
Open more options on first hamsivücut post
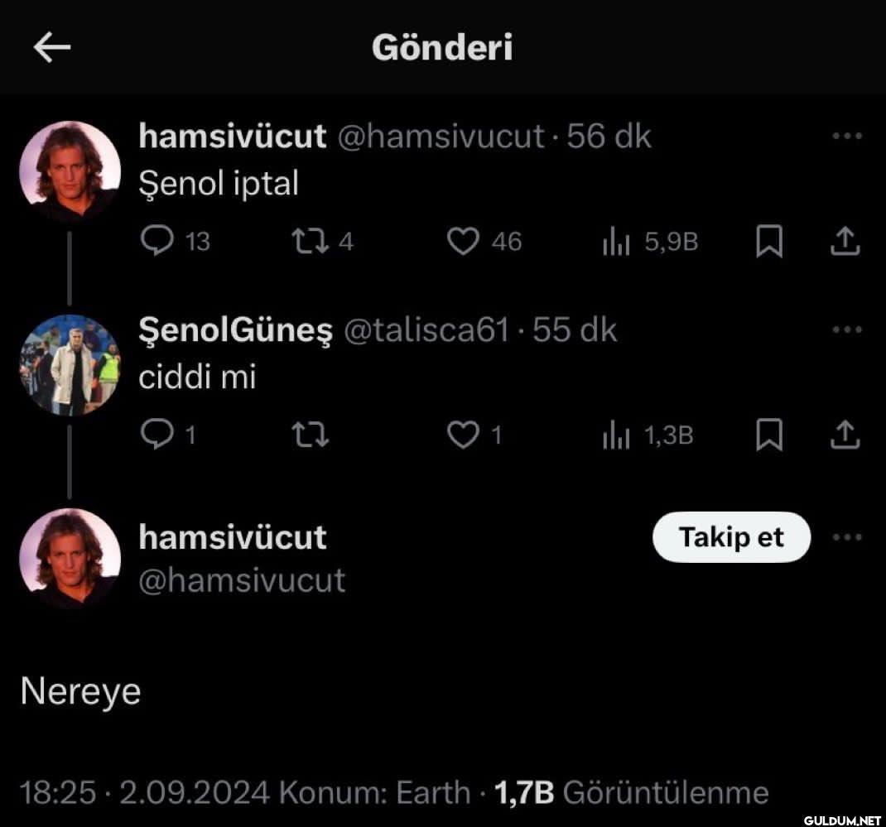[847, 136]
